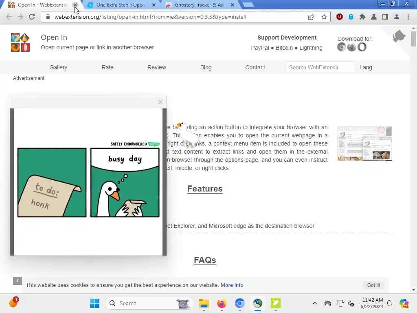Open the Rate menu item
This screenshot has height=313, width=417.
coord(108,67)
